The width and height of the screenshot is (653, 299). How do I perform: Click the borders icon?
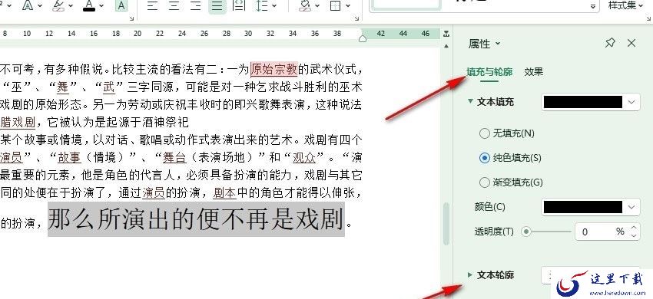(x=335, y=6)
